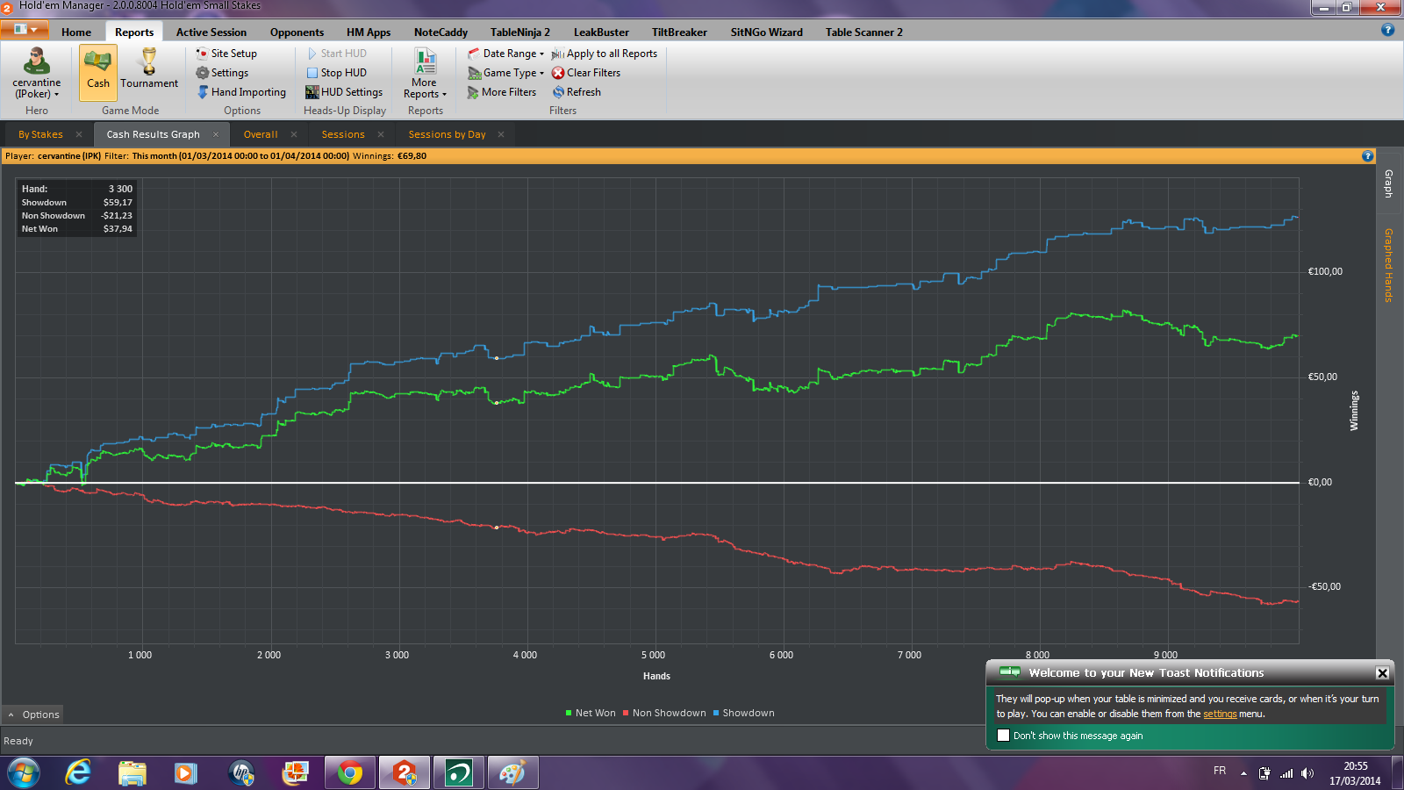Close the Toast Notifications popup
Screen dimensions: 1404x790
(x=1382, y=673)
